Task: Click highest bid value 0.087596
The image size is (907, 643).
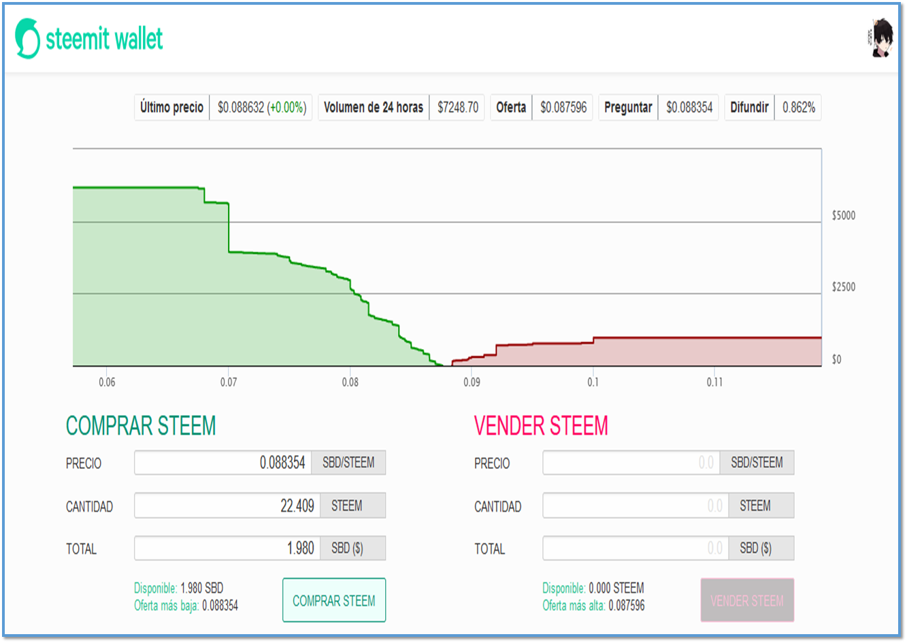Action: [626, 606]
